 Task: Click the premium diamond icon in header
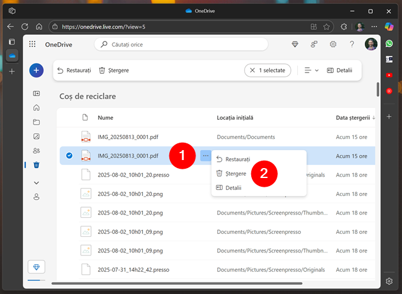pos(295,44)
